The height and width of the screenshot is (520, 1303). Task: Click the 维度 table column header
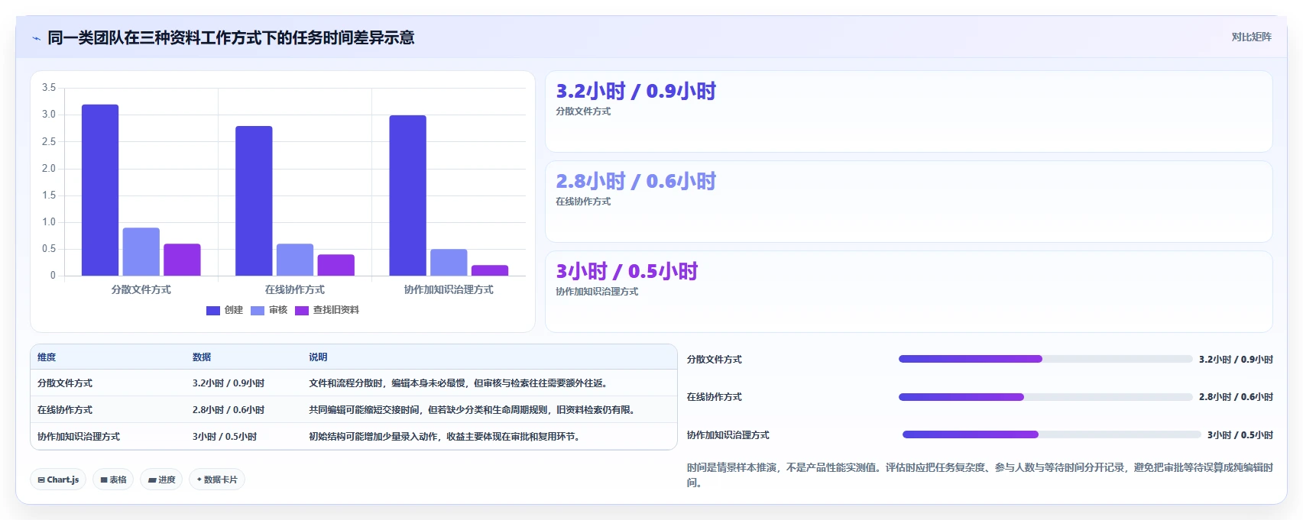tap(47, 357)
